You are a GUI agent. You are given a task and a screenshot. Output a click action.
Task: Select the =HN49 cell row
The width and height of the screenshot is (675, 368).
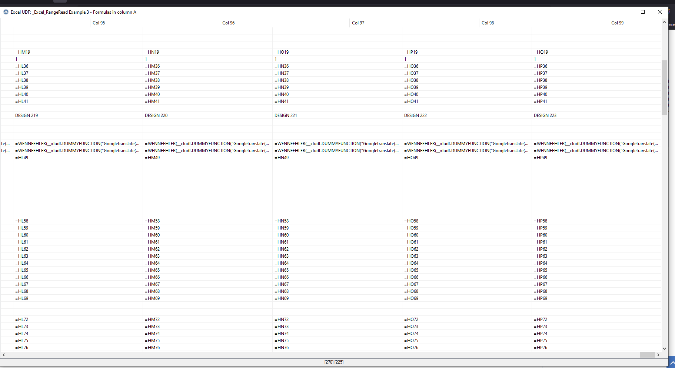[x=282, y=158]
